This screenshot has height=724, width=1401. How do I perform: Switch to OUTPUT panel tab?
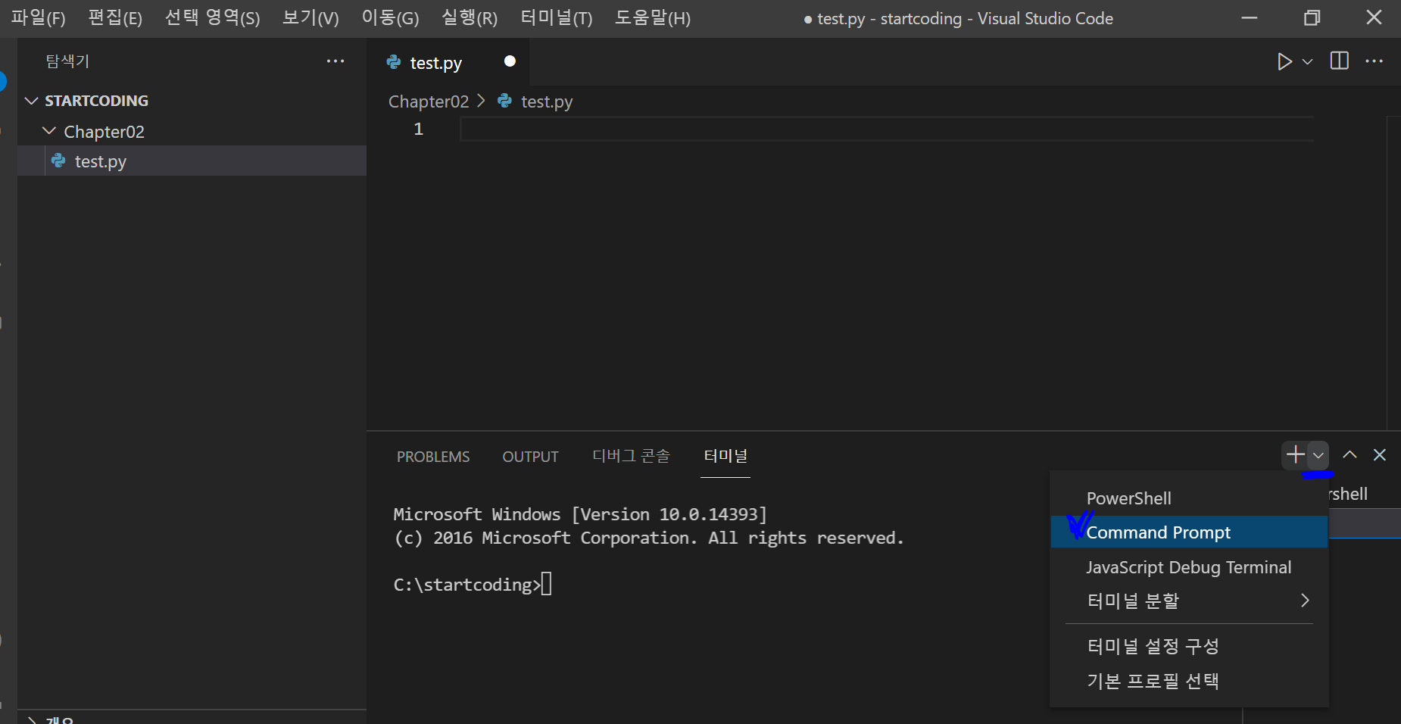click(x=530, y=457)
